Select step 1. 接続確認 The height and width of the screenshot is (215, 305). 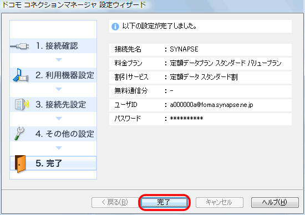(x=53, y=46)
